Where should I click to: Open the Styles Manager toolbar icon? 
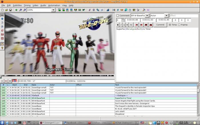(89, 10)
